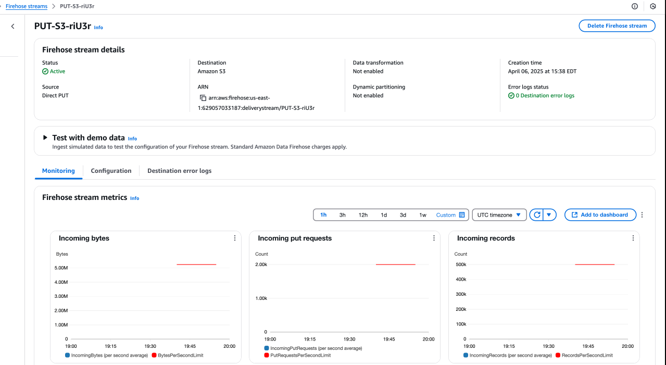Click the creation time April 06, 2025 text
The width and height of the screenshot is (666, 365).
(542, 71)
